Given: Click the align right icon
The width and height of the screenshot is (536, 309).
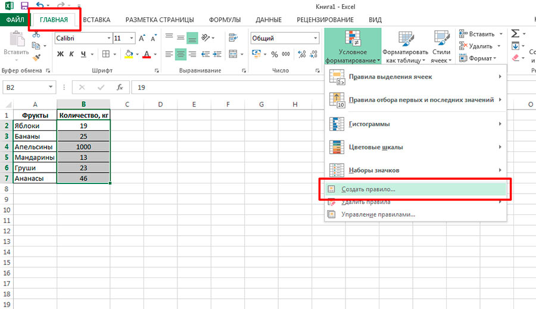Looking at the screenshot, I should pyautogui.click(x=192, y=54).
